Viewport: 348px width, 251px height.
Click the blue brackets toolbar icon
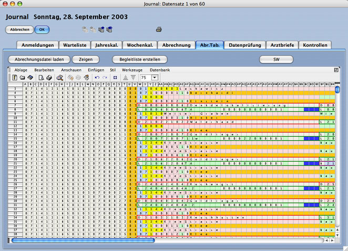click(x=115, y=78)
